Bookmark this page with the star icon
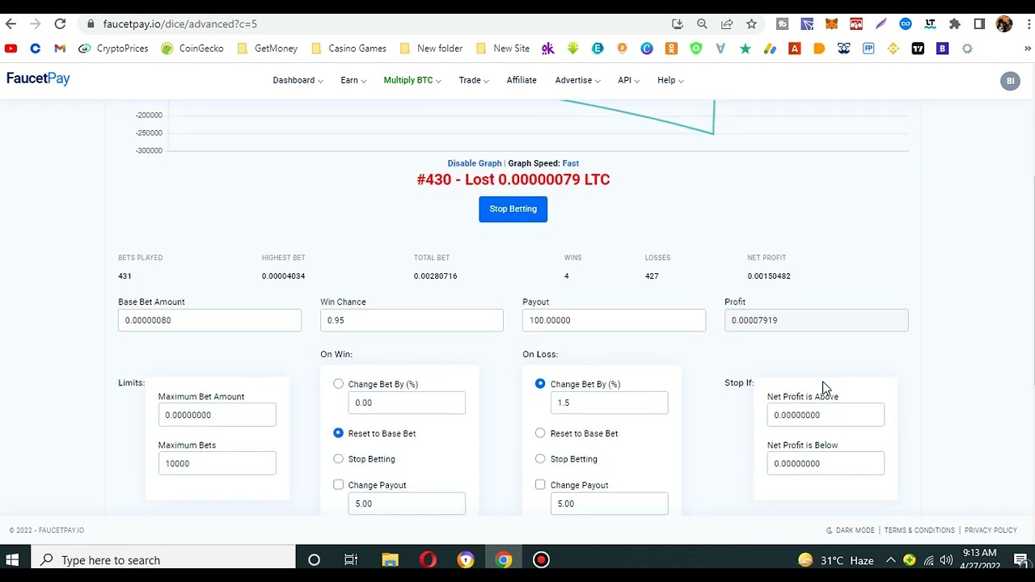Image resolution: width=1035 pixels, height=582 pixels. tap(751, 24)
